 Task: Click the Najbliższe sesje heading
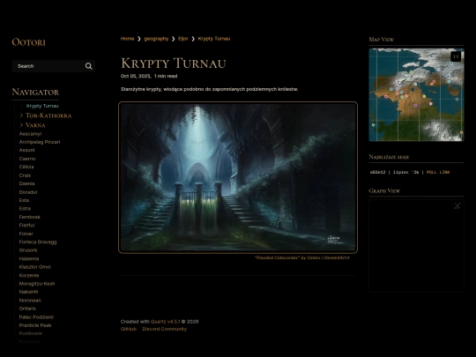(389, 157)
